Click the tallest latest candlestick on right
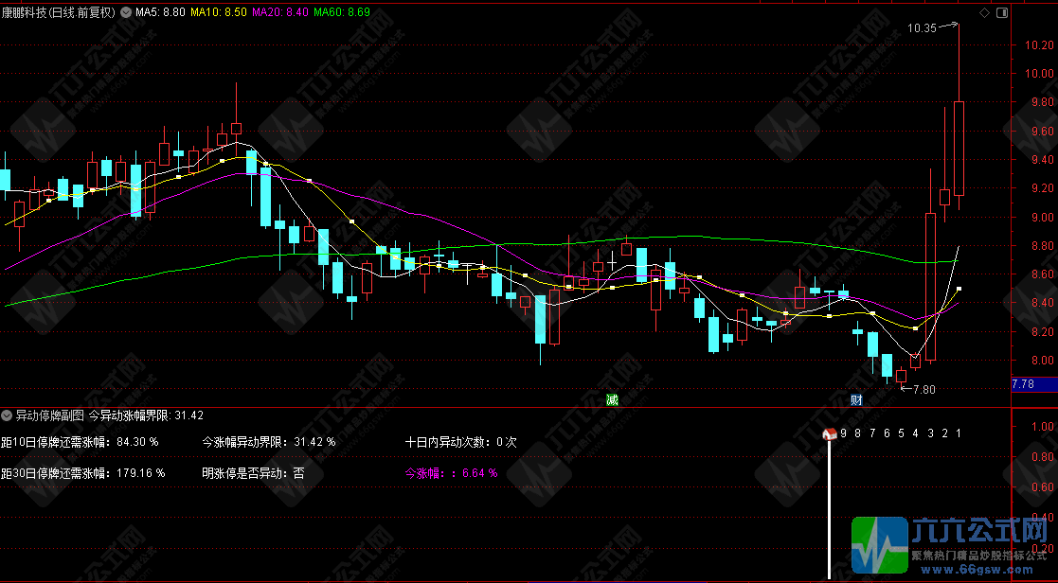This screenshot has width=1058, height=583. click(x=959, y=148)
